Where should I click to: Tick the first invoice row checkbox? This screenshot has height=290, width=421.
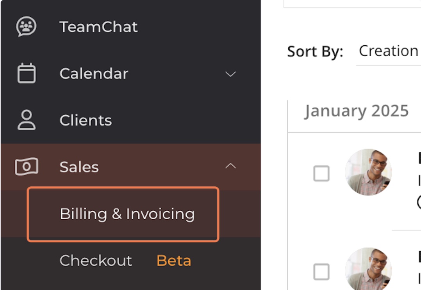pyautogui.click(x=321, y=174)
